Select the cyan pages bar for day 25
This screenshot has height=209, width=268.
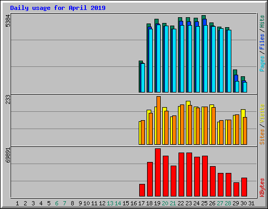coord(206,59)
